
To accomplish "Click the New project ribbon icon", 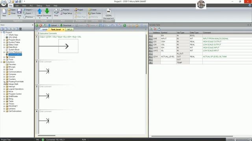I will 4,13.
